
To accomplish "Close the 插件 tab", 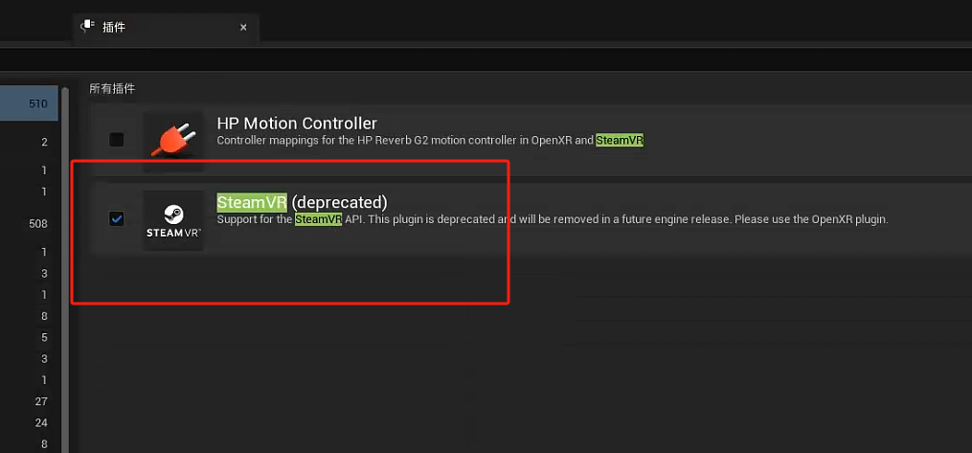I will pyautogui.click(x=243, y=27).
